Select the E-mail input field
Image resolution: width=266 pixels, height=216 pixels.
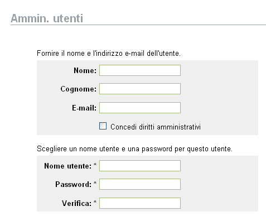pos(140,108)
